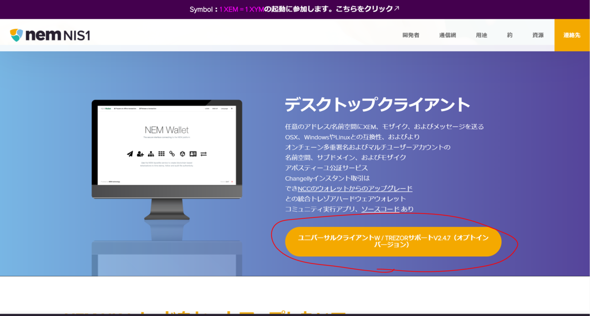Screen dimensions: 590x316
Task: Click the デスクトップクライアント heading
Action: tap(378, 105)
